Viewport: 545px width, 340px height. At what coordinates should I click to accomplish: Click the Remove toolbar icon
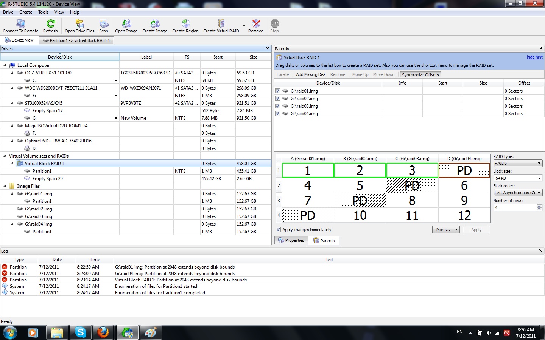[256, 26]
